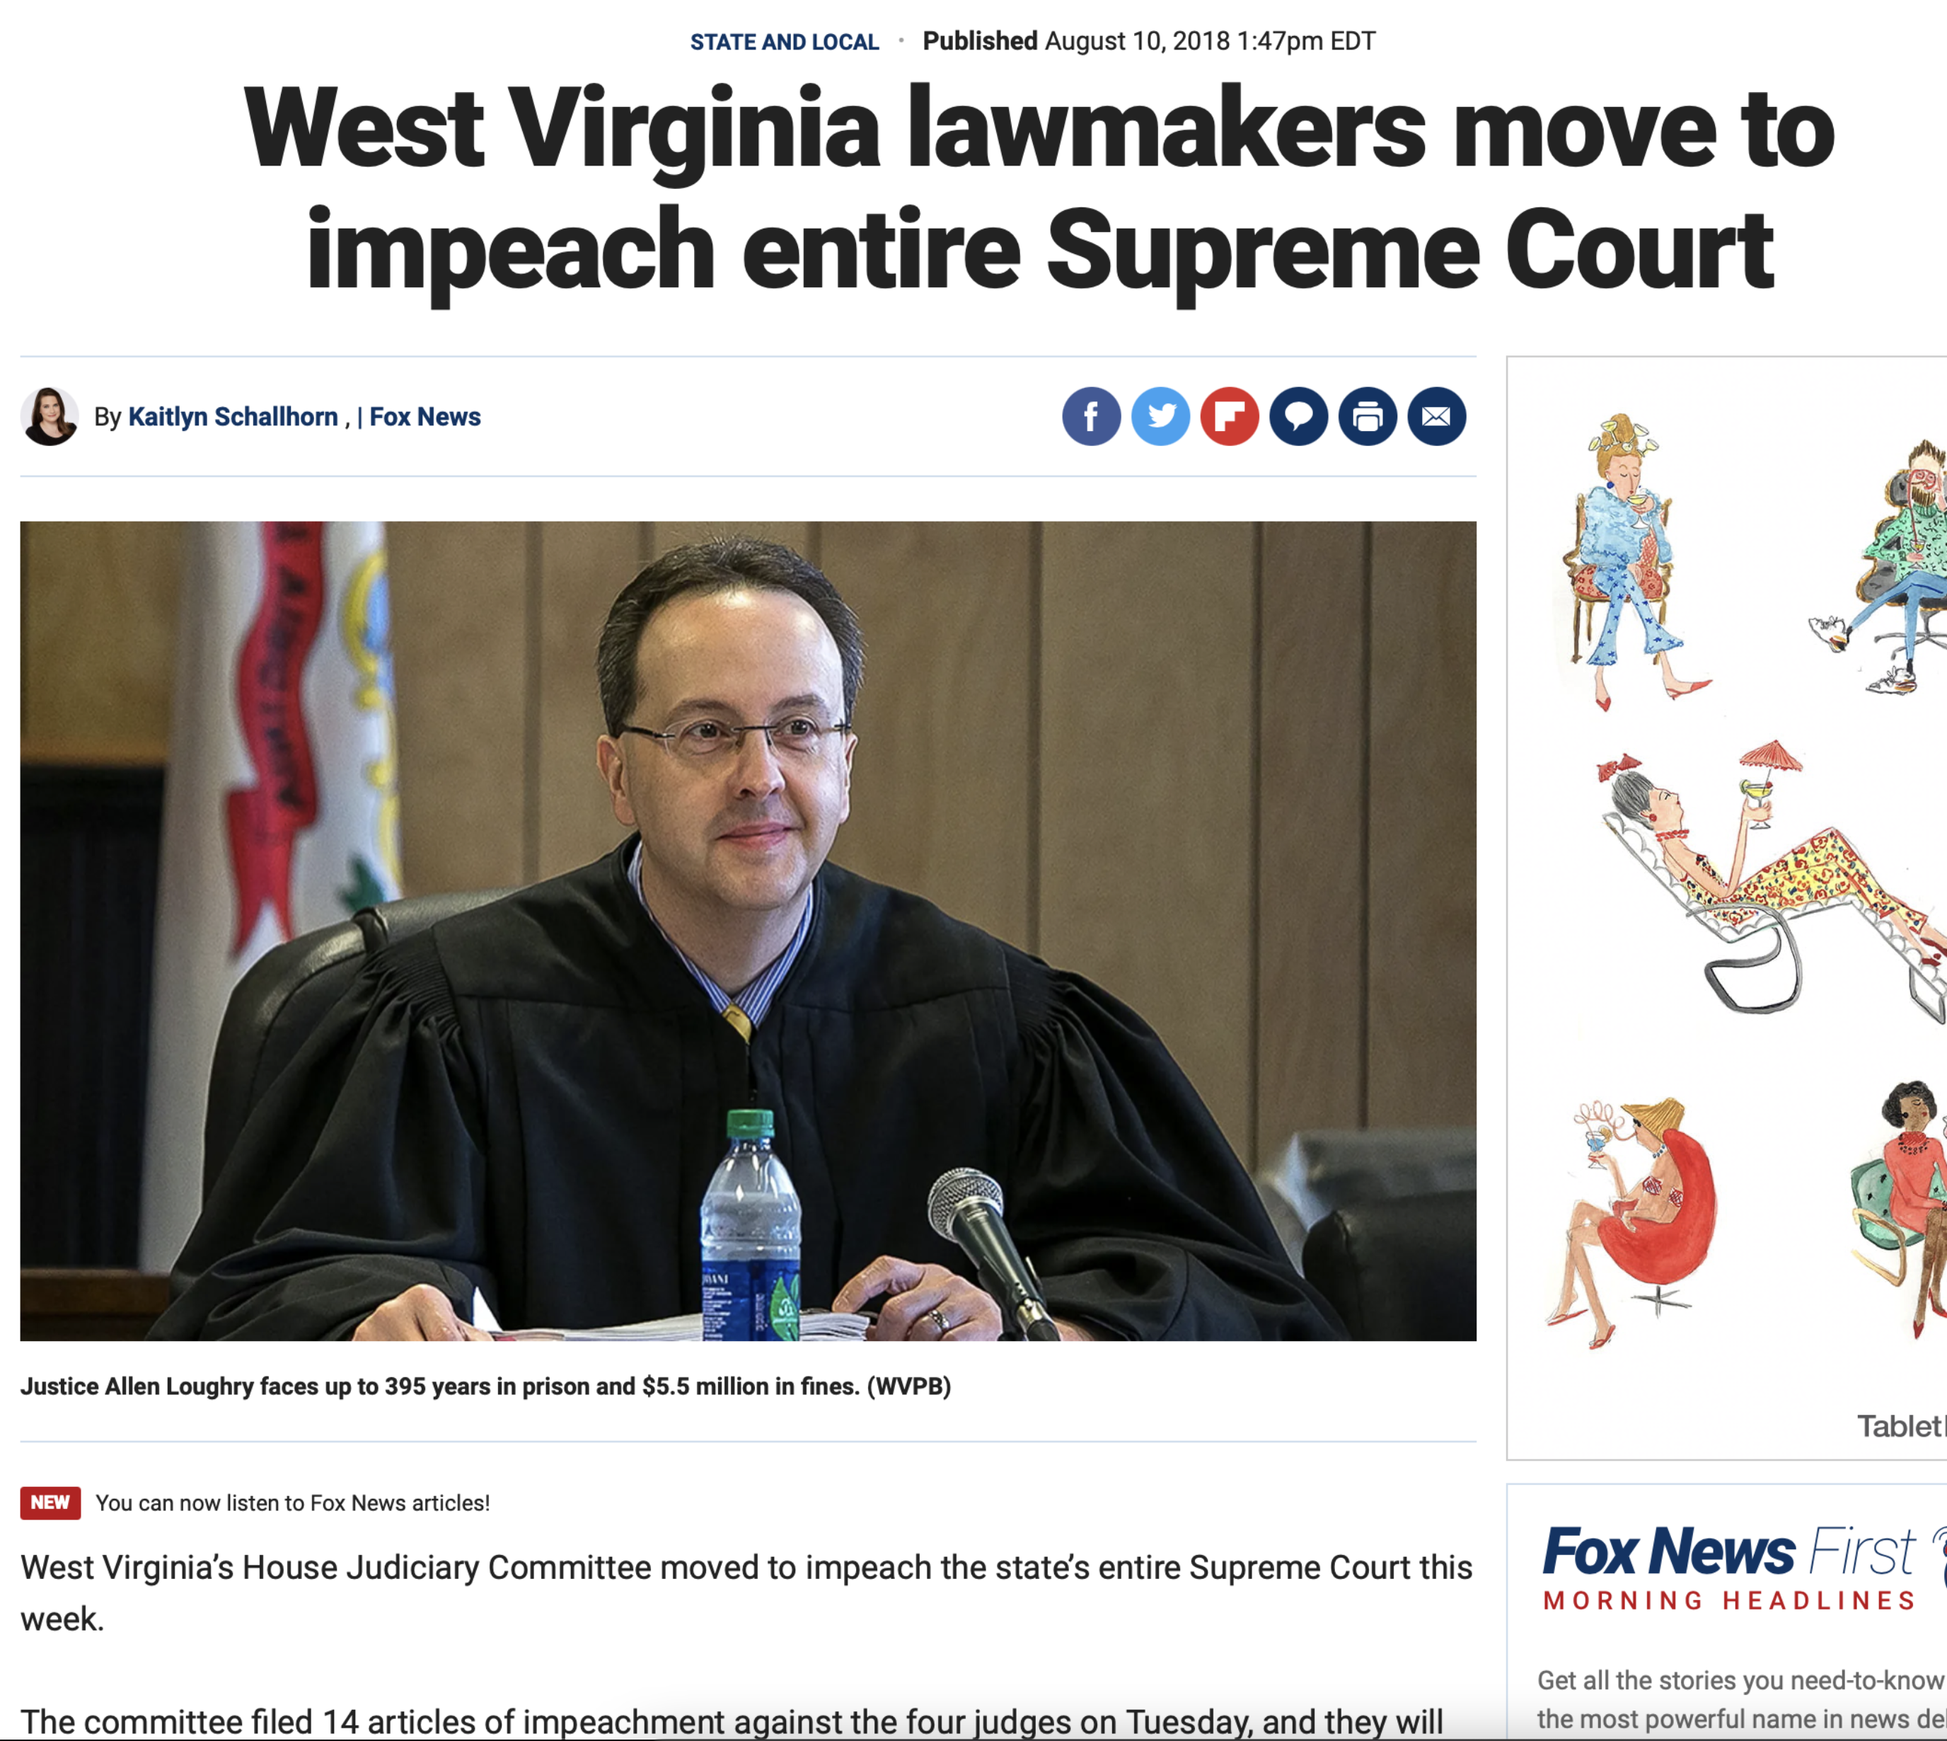Click the article headline about Supreme Court

(1039, 187)
